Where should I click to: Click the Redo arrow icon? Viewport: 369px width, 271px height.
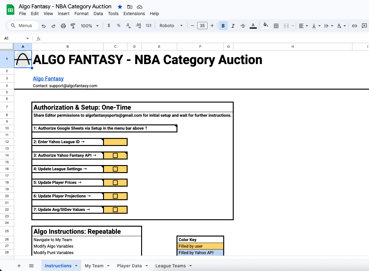click(x=54, y=26)
